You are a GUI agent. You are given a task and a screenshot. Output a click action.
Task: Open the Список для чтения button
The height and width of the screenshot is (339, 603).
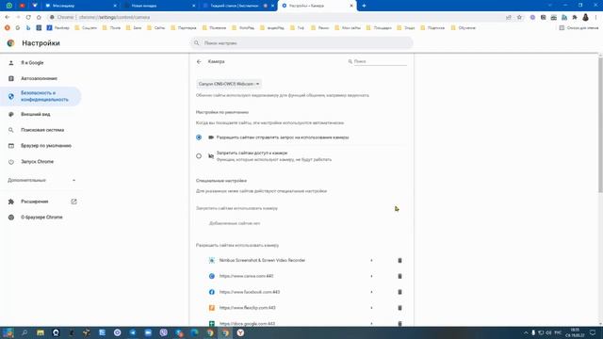click(x=579, y=27)
